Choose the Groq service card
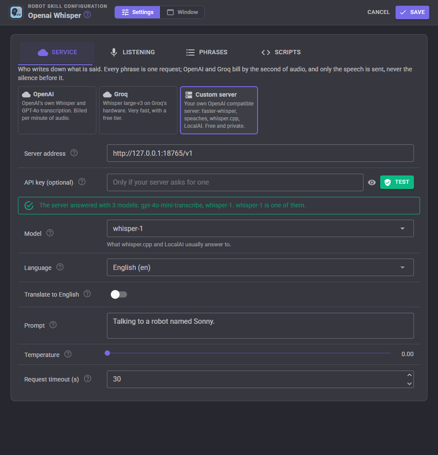438x455 pixels. click(138, 110)
